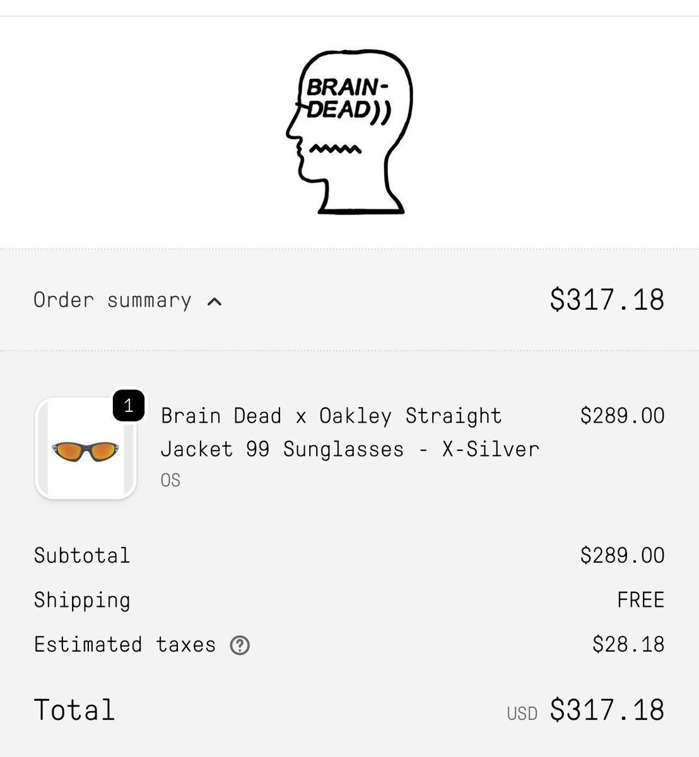The height and width of the screenshot is (757, 699).
Task: Click the OS size variant text
Action: click(170, 481)
